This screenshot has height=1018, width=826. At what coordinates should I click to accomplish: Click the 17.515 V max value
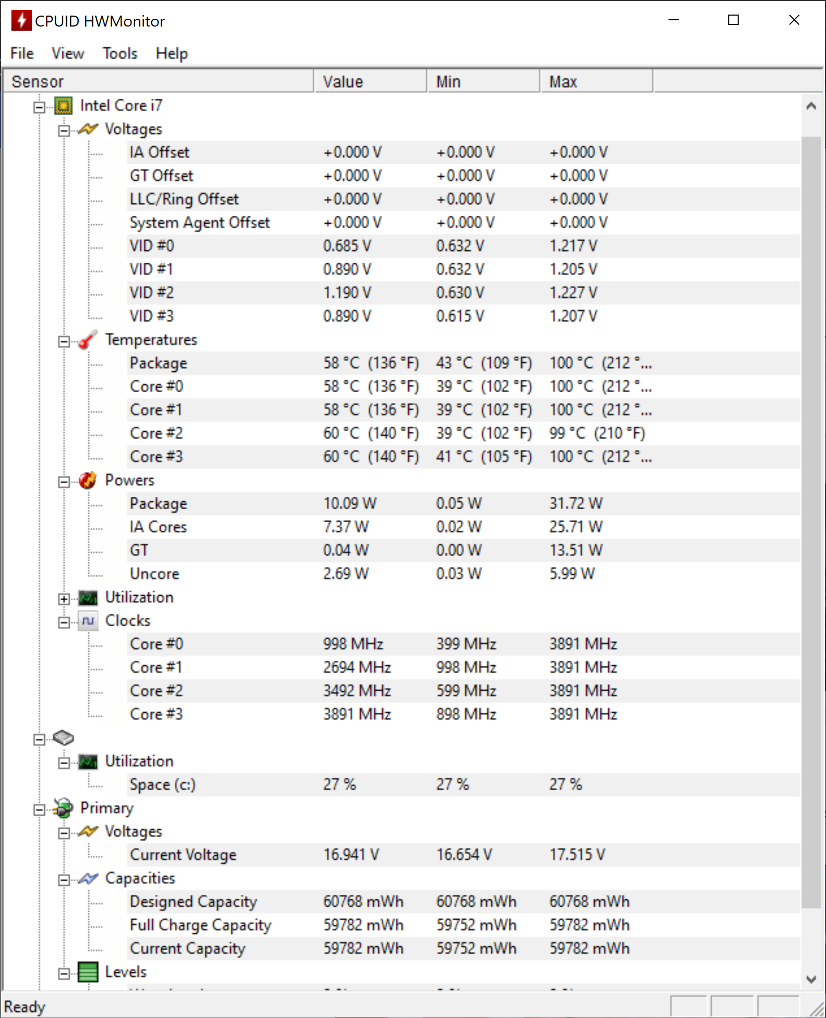click(x=577, y=855)
